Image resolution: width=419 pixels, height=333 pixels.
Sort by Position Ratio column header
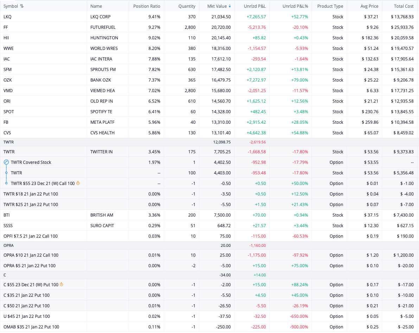pyautogui.click(x=147, y=6)
